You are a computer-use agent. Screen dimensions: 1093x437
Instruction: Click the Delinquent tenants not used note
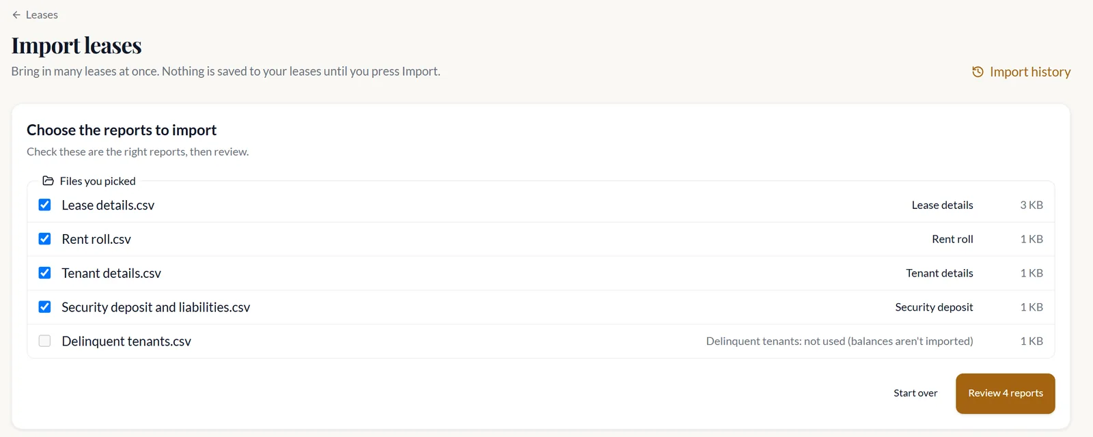point(840,341)
